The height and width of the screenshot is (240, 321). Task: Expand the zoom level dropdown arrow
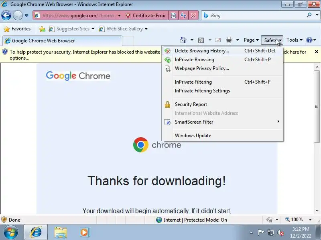310,220
